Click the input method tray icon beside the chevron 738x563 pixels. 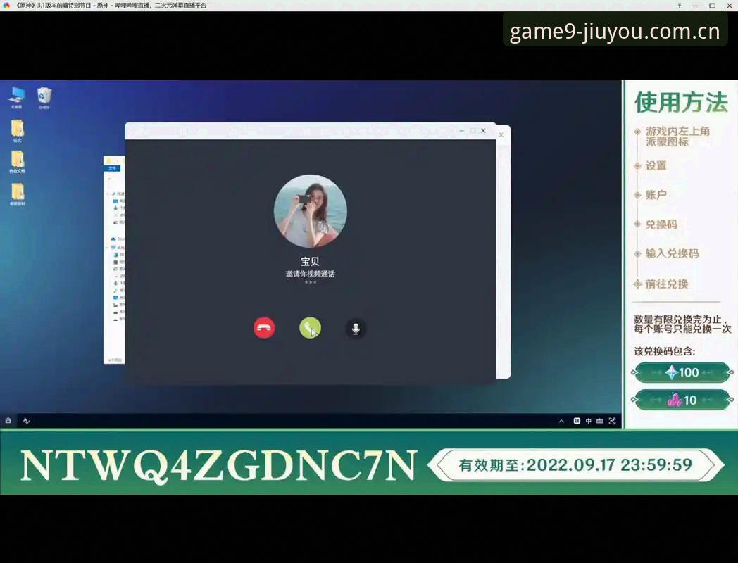(x=577, y=421)
